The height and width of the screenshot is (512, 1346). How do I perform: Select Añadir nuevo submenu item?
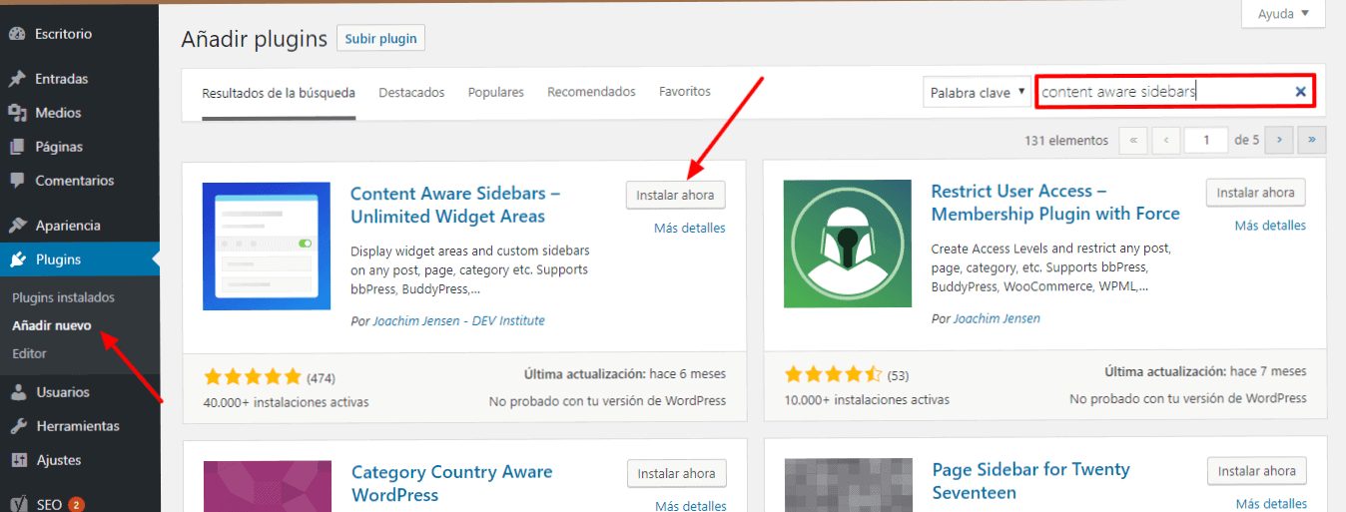[52, 325]
